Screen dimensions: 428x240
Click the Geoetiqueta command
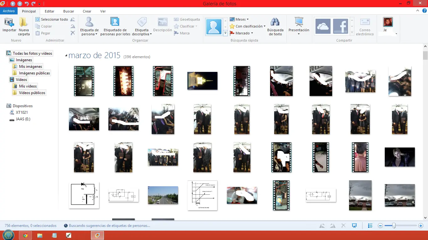click(187, 19)
